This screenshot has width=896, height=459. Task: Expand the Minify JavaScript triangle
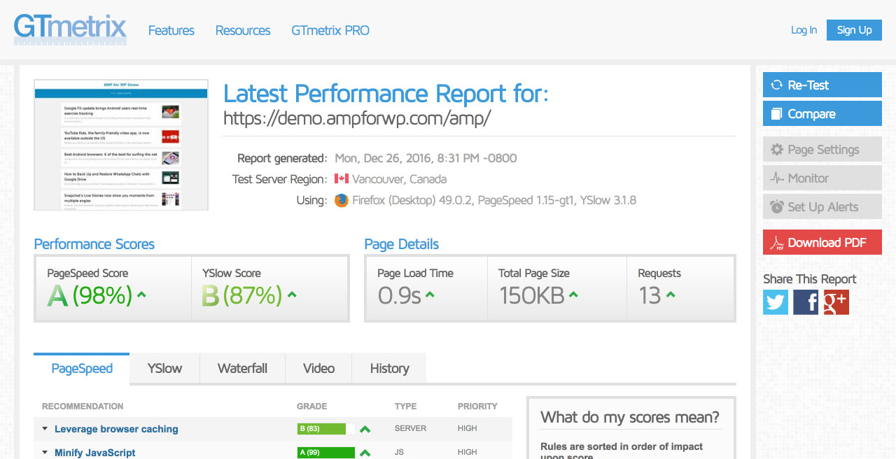pos(45,453)
